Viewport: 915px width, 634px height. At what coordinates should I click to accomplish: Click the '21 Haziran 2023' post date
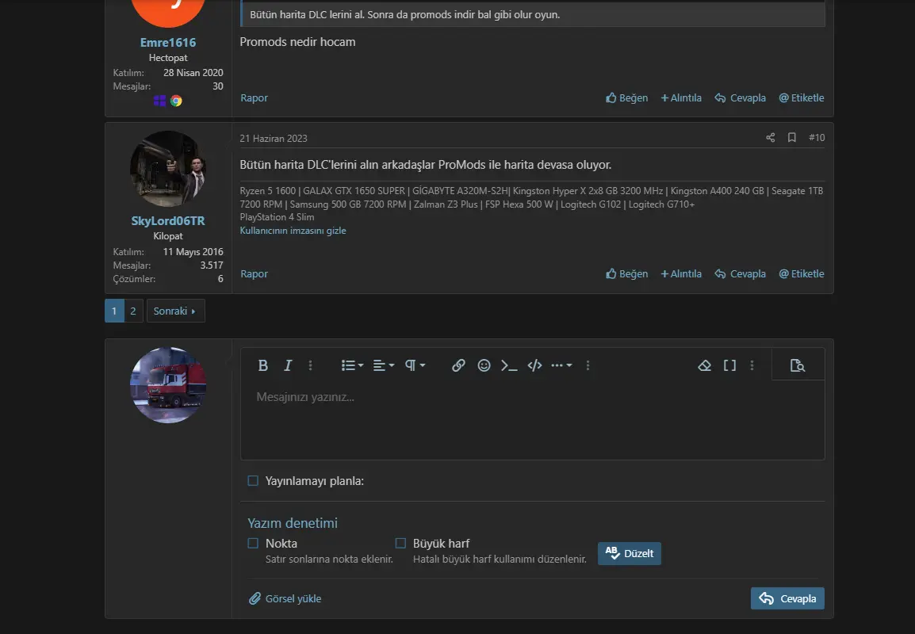click(x=273, y=138)
